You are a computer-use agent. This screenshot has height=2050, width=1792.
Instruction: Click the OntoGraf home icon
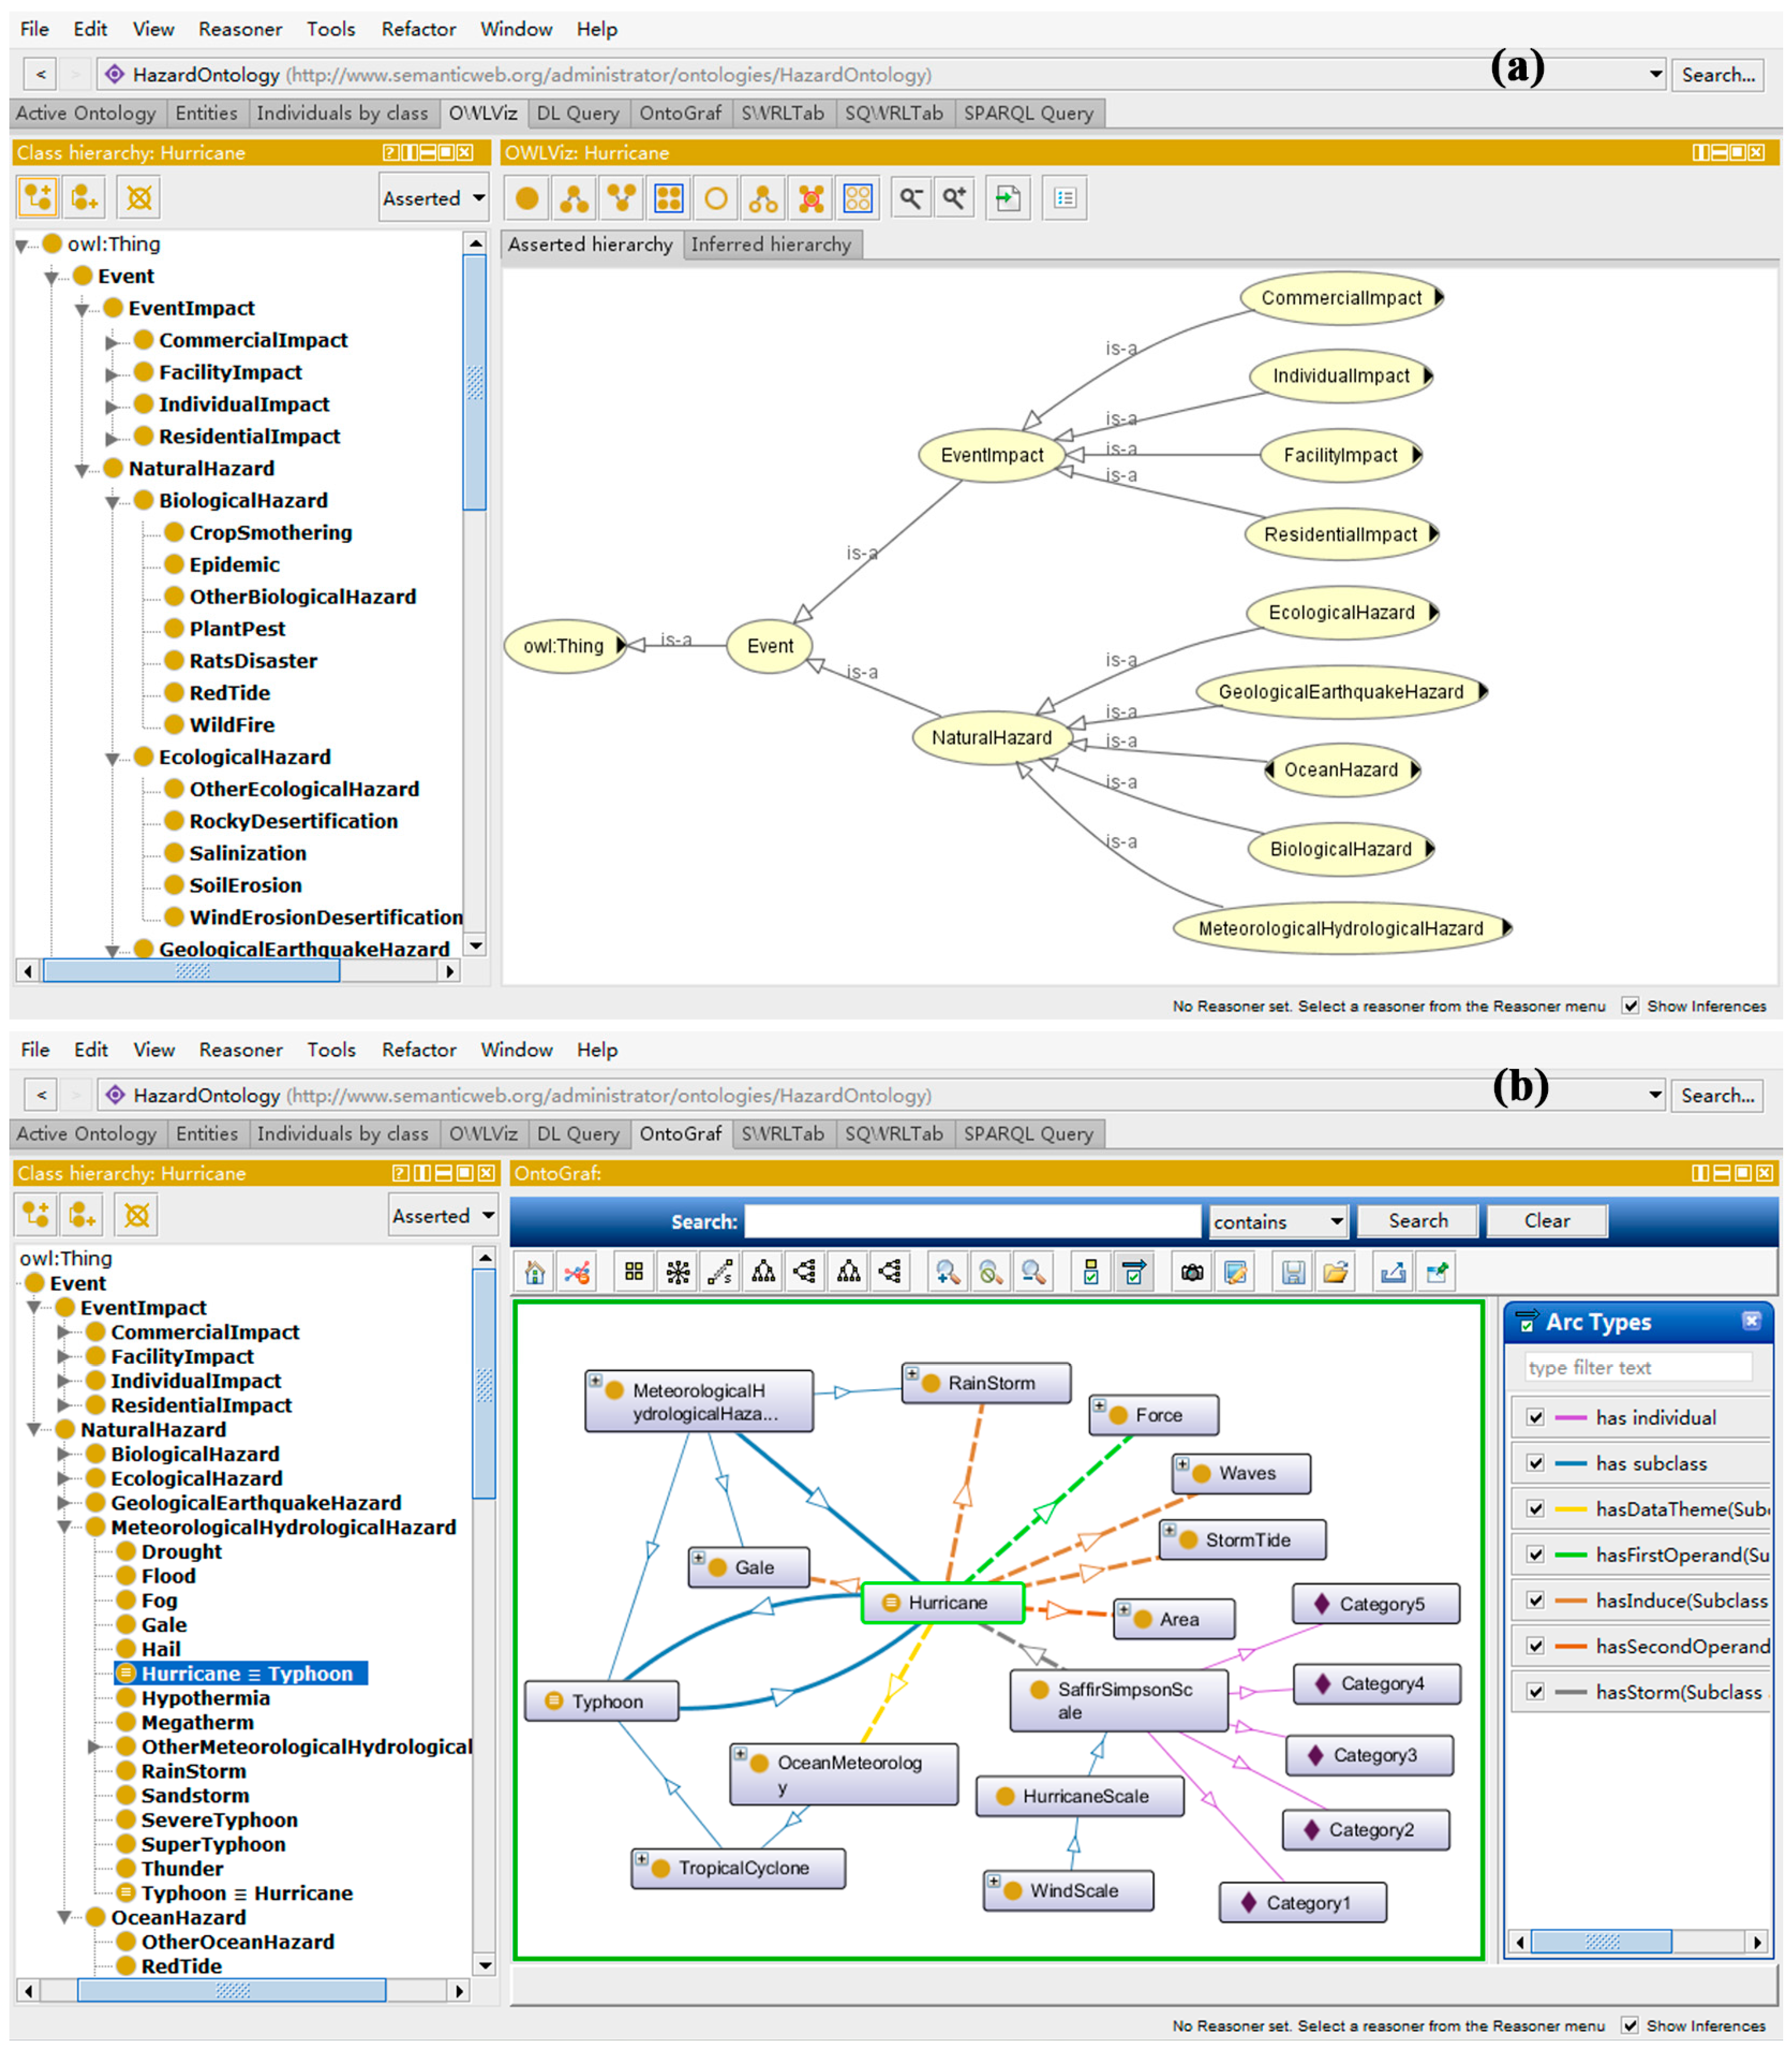tap(534, 1272)
